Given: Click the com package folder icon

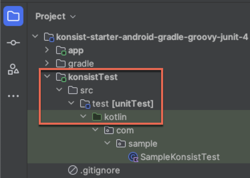Looking at the screenshot, I should (x=109, y=130).
